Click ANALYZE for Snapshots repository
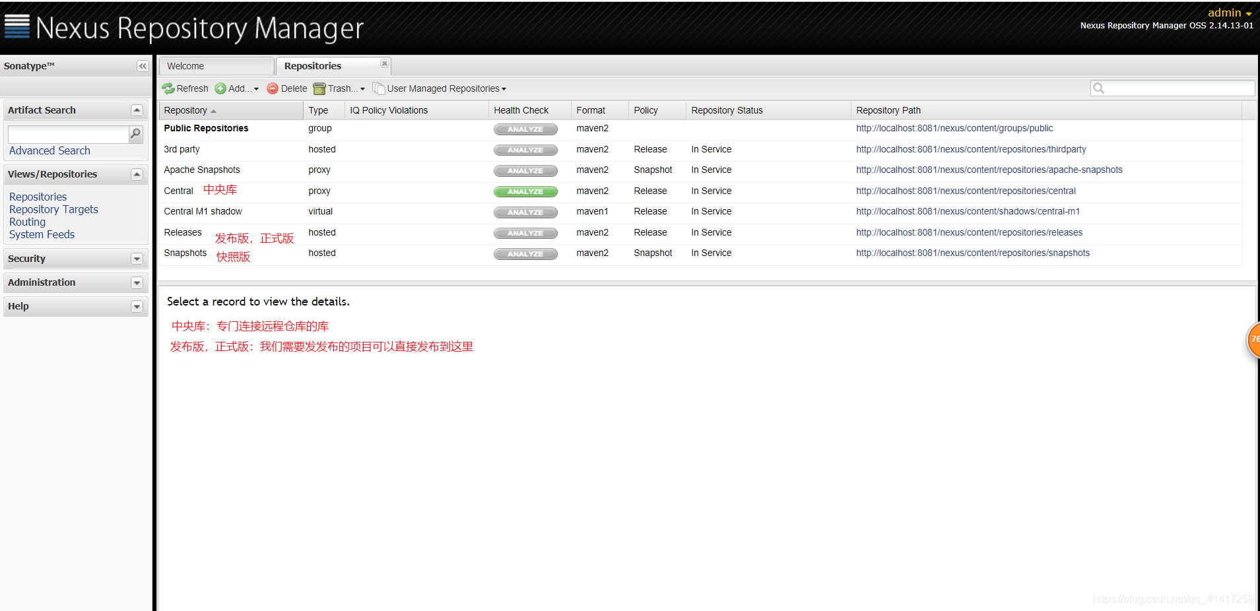The height and width of the screenshot is (611, 1260). pos(525,254)
